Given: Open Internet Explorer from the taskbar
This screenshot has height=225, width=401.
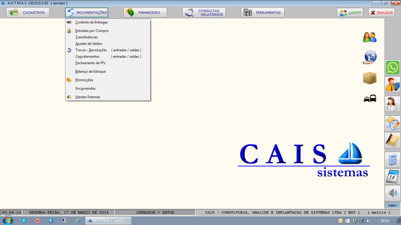Looking at the screenshot, I should click(78, 221).
